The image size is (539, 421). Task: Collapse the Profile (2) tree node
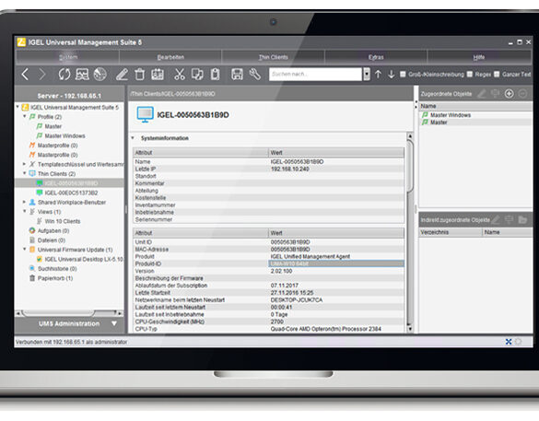pyautogui.click(x=24, y=116)
